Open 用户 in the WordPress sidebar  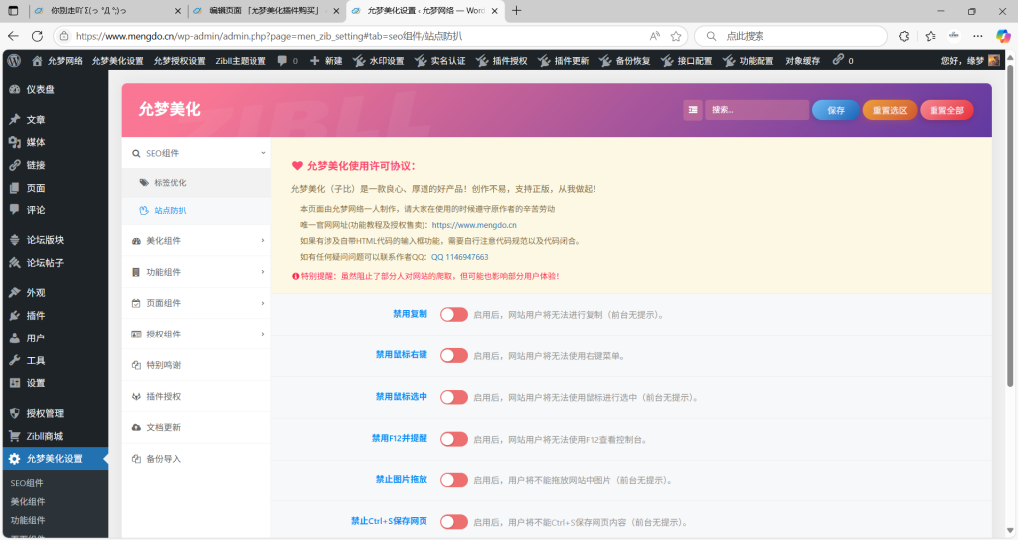pos(56,338)
